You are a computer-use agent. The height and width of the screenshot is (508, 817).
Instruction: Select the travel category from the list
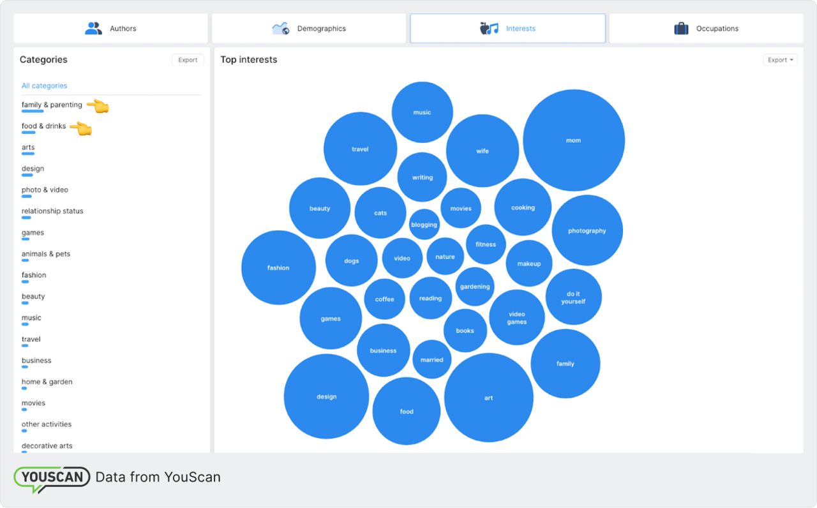point(31,339)
